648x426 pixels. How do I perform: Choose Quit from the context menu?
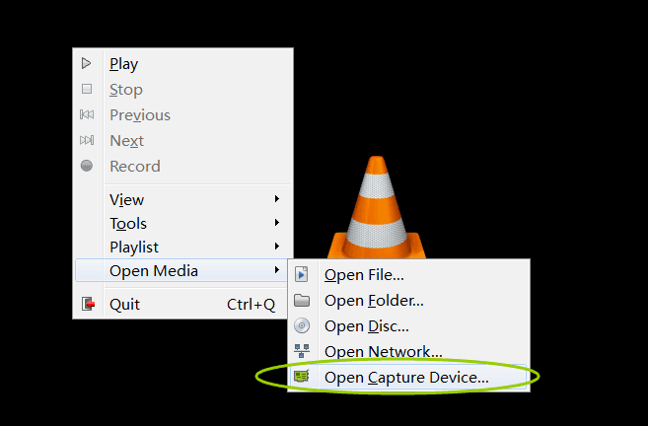point(124,304)
